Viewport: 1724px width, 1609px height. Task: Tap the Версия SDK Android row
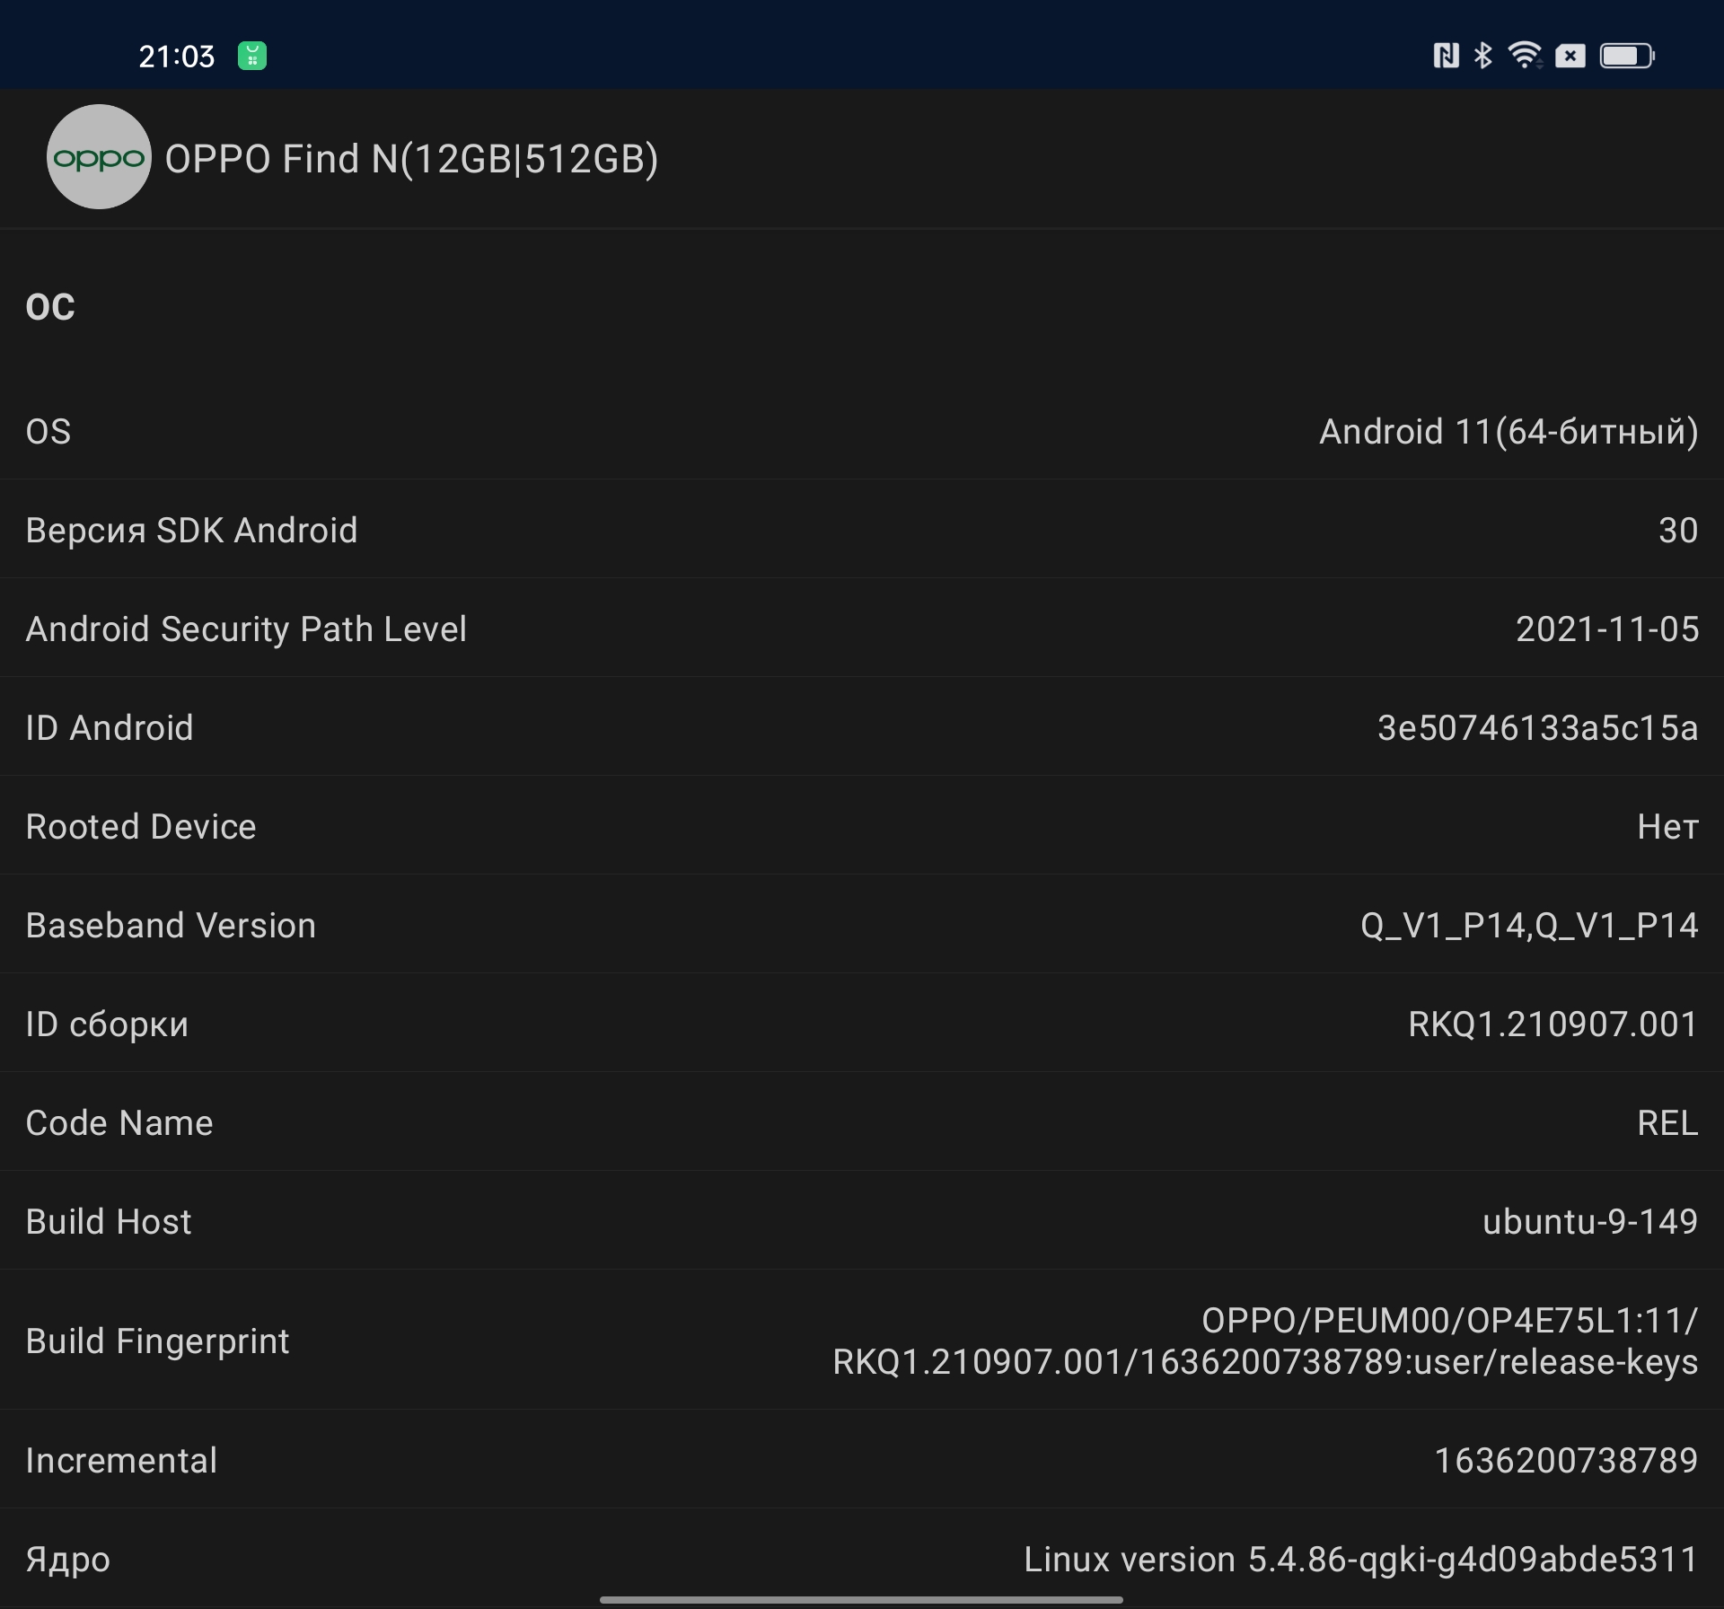click(862, 531)
